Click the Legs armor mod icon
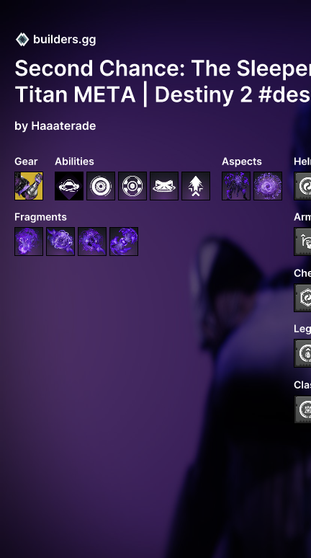The image size is (311, 558). (x=302, y=353)
